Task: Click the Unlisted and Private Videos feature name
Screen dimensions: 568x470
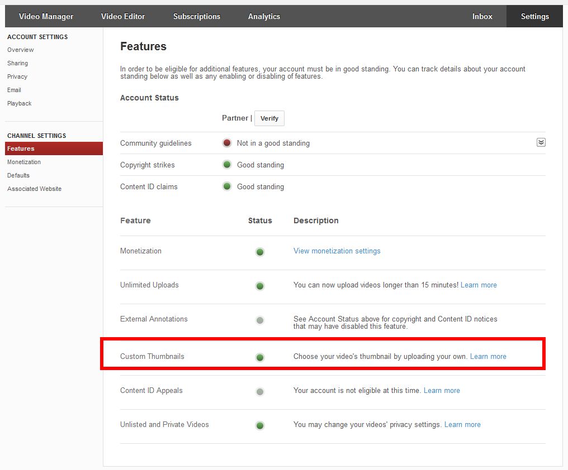Action: (164, 424)
